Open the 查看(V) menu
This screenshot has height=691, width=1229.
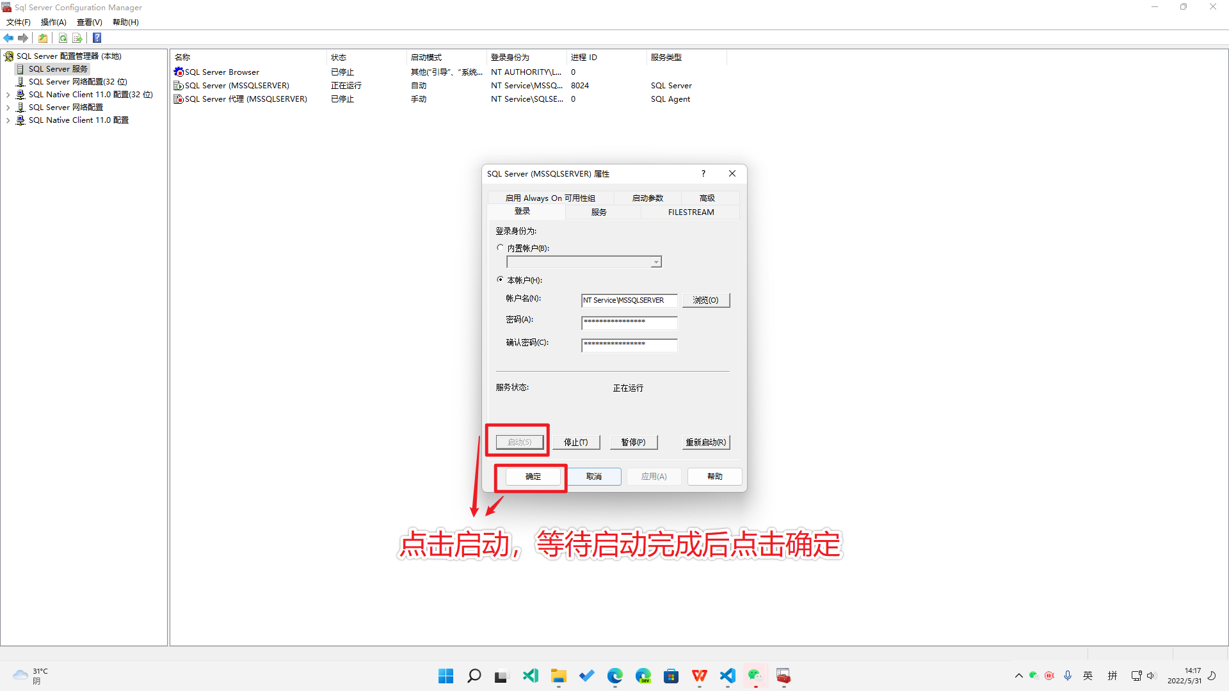(x=90, y=22)
